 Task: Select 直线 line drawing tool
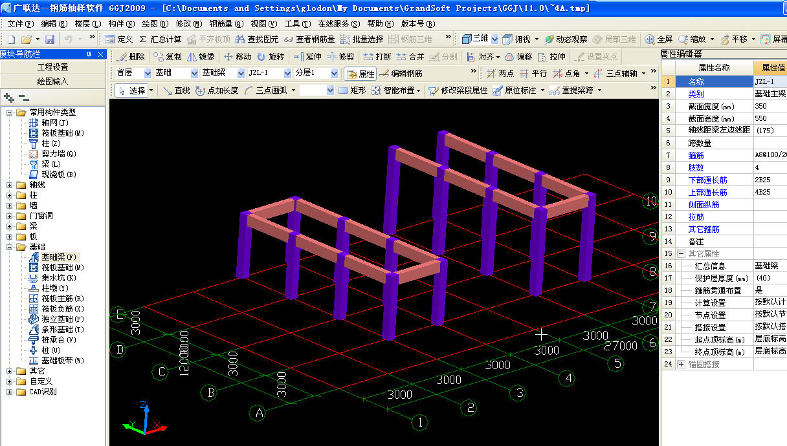176,90
